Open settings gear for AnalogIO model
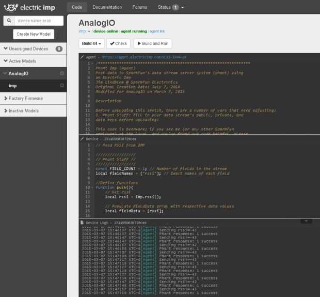 click(62, 73)
